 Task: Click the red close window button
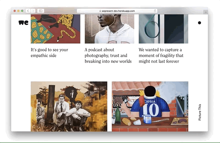(x=14, y=11)
